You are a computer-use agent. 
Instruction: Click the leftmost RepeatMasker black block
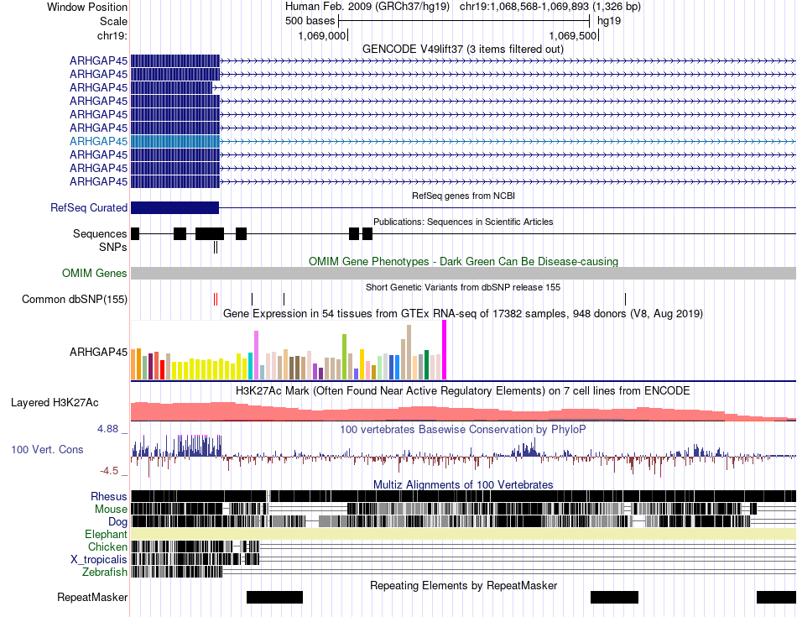274,597
